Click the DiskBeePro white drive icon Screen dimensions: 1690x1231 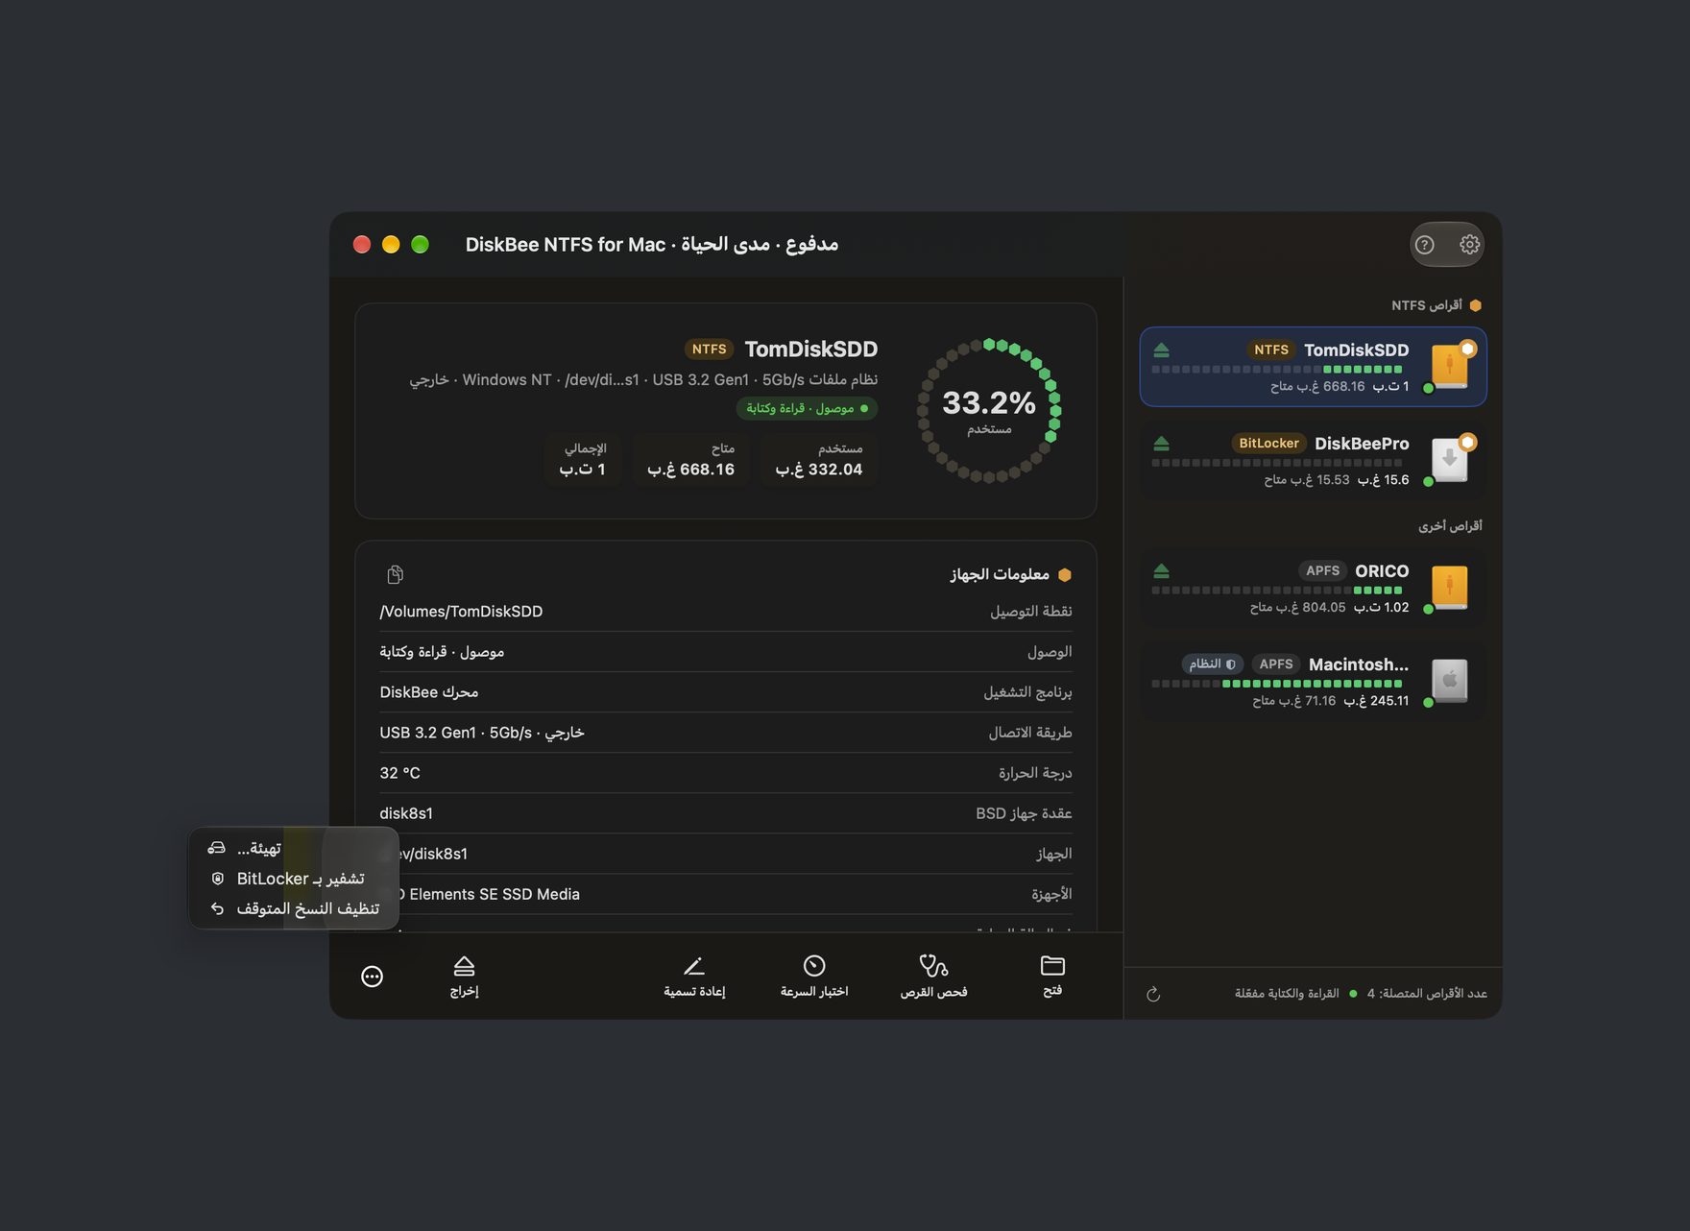click(x=1450, y=459)
